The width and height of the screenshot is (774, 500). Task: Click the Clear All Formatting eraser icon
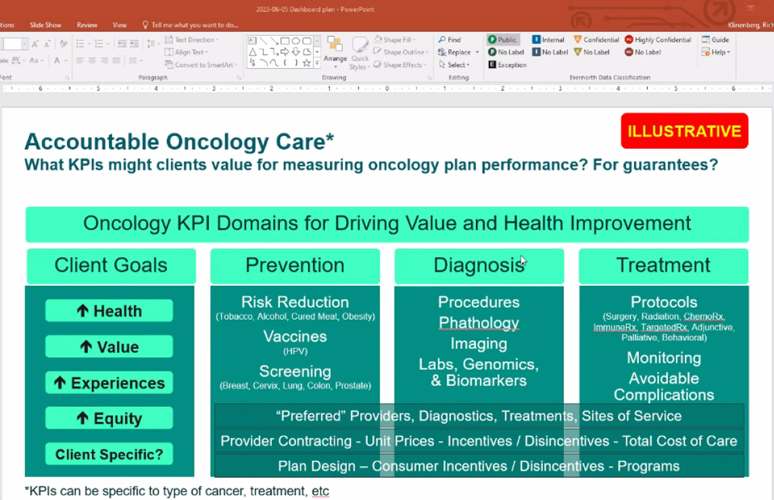click(64, 44)
